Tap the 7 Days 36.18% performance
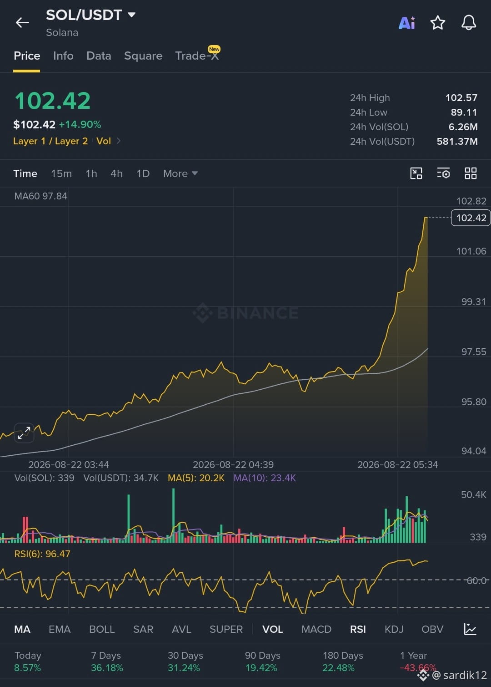 (107, 662)
